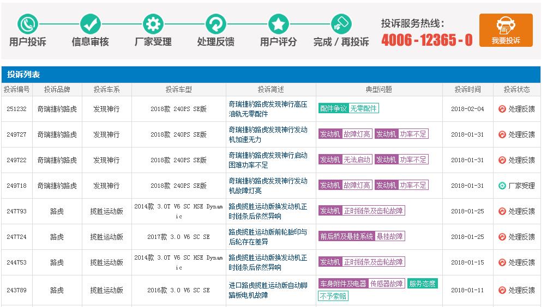Click the 厂家受理 status icon for 249718
This screenshot has width=547, height=307.
click(502, 186)
